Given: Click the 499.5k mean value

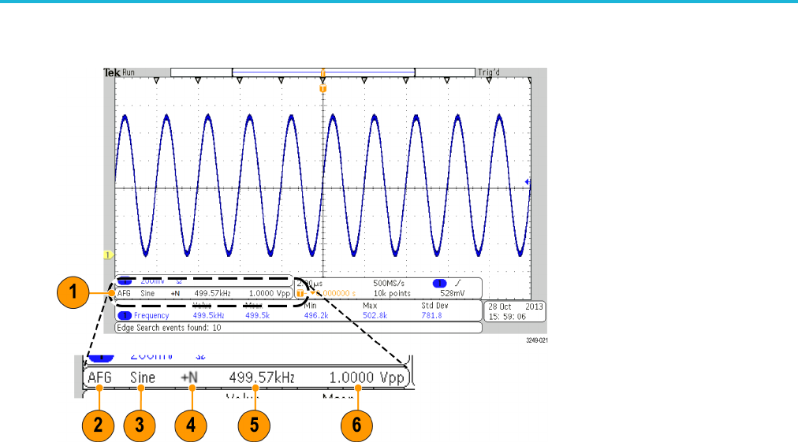Looking at the screenshot, I should click(x=258, y=316).
